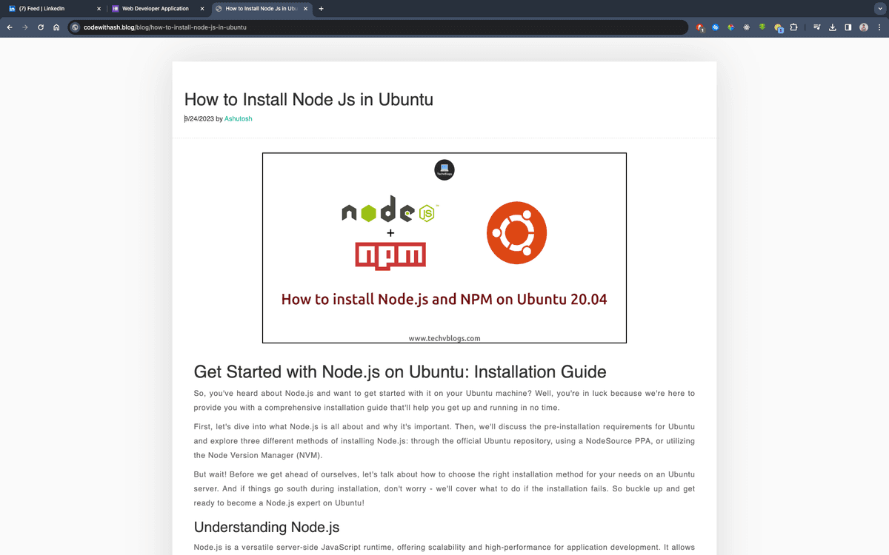The image size is (889, 555).
Task: Switch to the LinkedIn Feed tab
Action: point(52,9)
